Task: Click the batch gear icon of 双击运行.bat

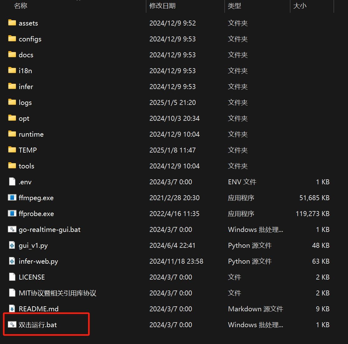Action: tap(12, 324)
